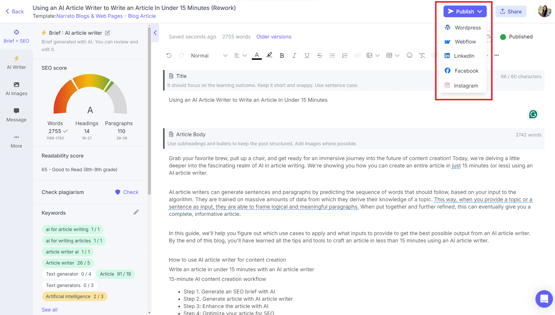Click the user profile avatar
This screenshot has width=555, height=315.
click(x=544, y=11)
